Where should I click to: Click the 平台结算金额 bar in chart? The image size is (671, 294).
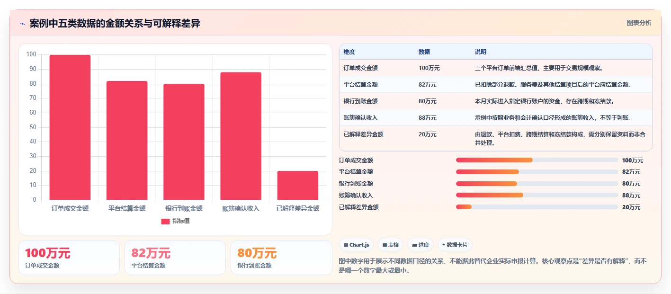click(x=127, y=140)
